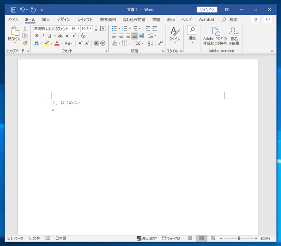Viewport: 281px width, 246px height.
Task: Expand the highlight color arrow
Action: [52, 43]
